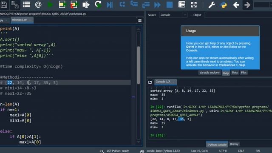Viewport: 272px width, 153px height.
Task: Run the file with green play
Action: (50, 5)
